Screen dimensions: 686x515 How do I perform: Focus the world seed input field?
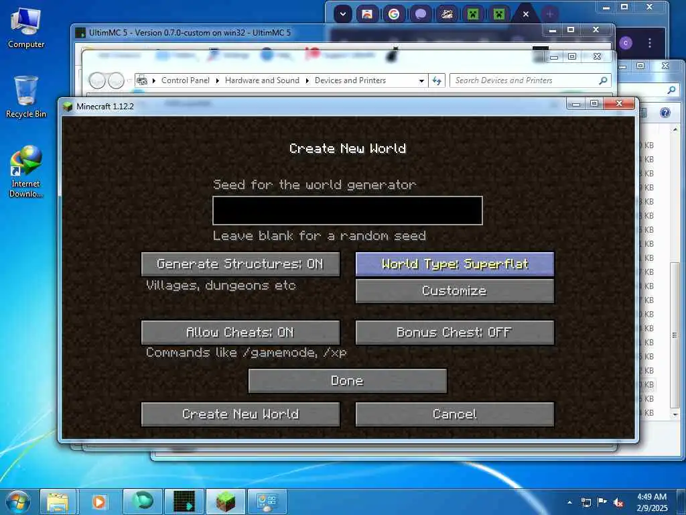pos(348,211)
